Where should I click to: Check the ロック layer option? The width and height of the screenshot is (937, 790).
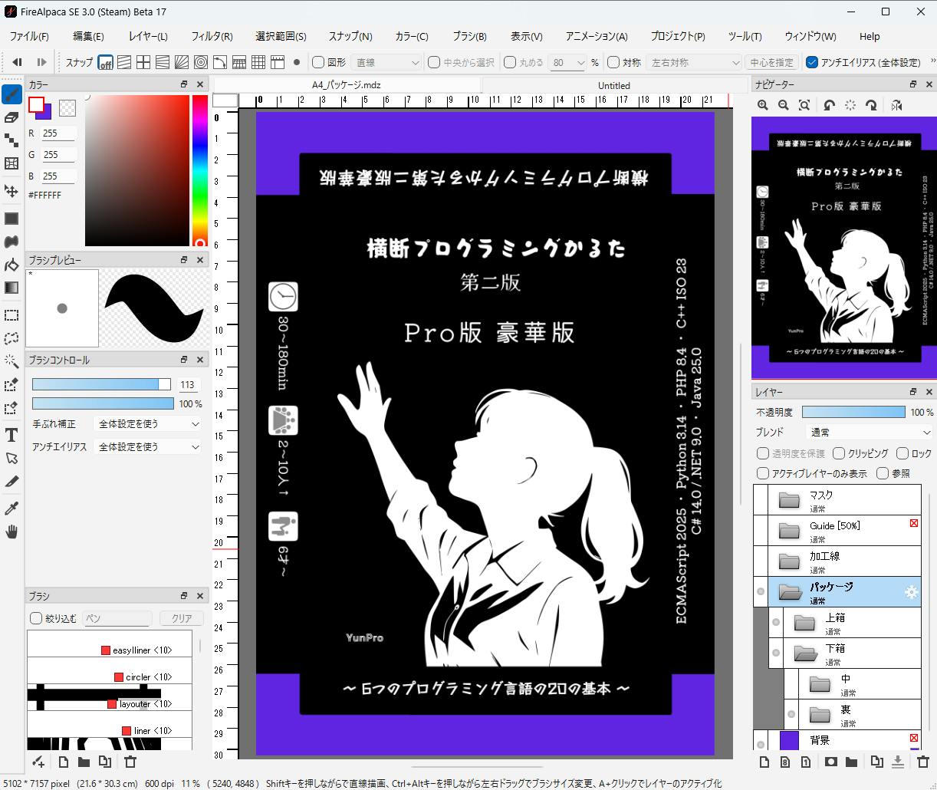click(x=902, y=453)
